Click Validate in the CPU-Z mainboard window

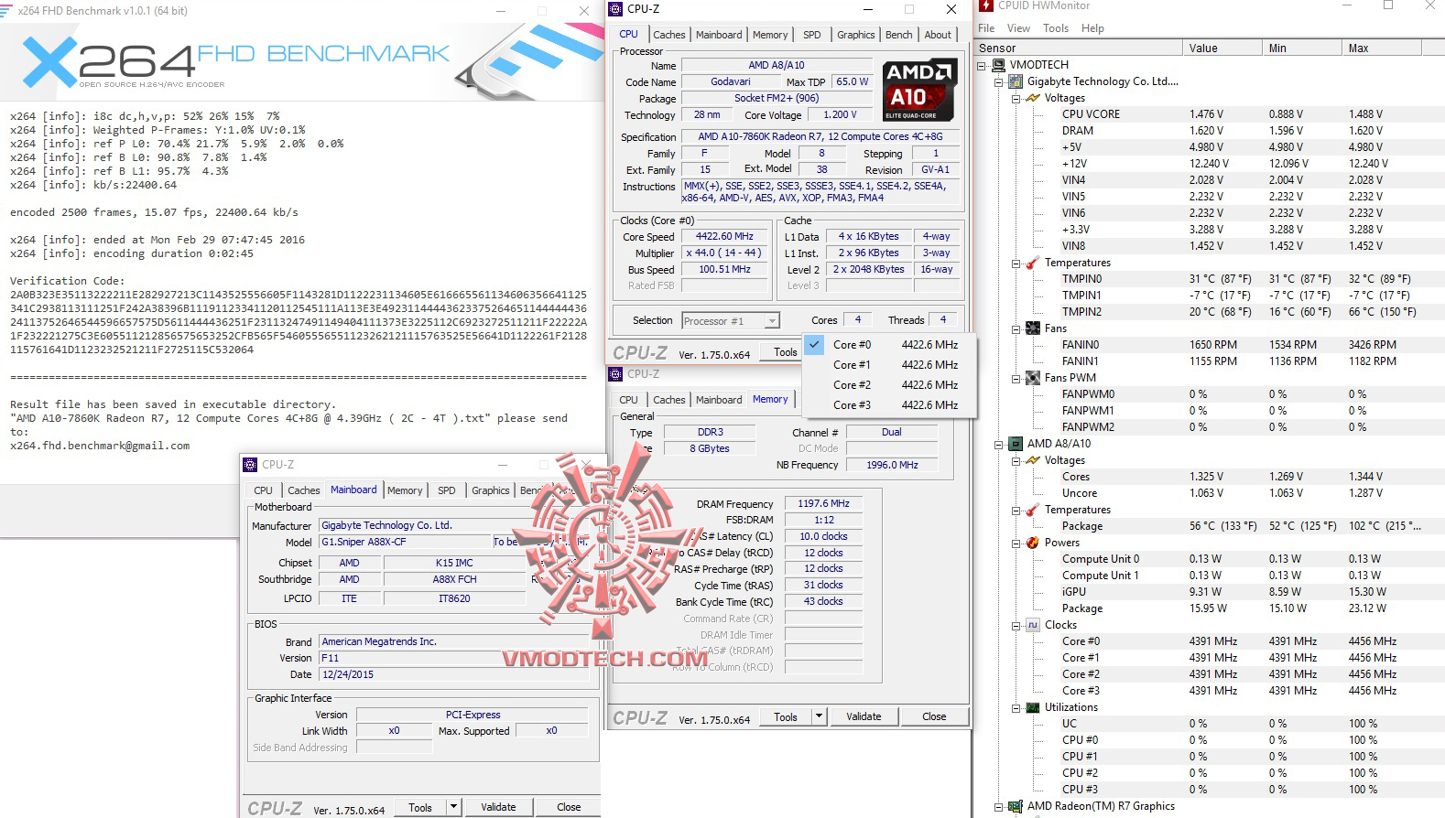point(498,807)
